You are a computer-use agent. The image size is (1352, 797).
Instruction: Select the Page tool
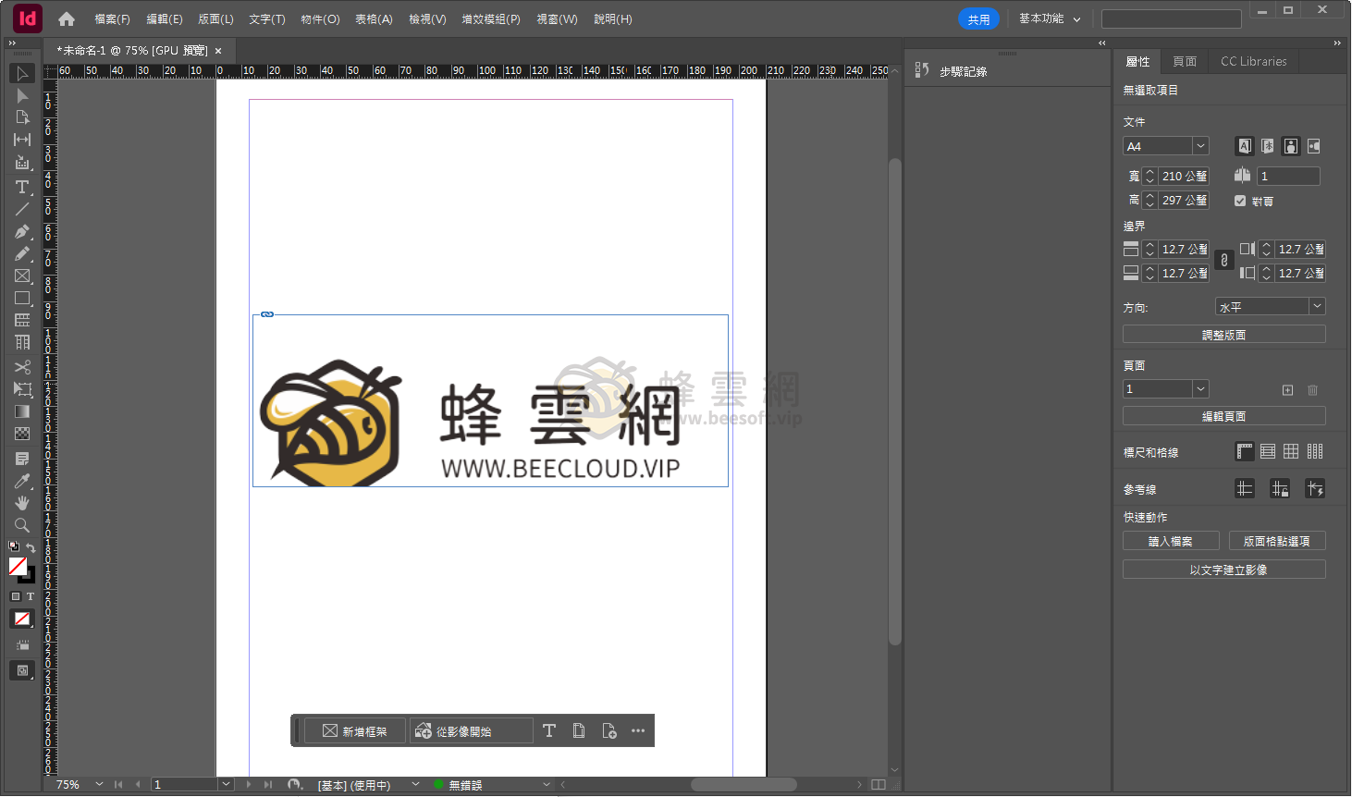[22, 117]
